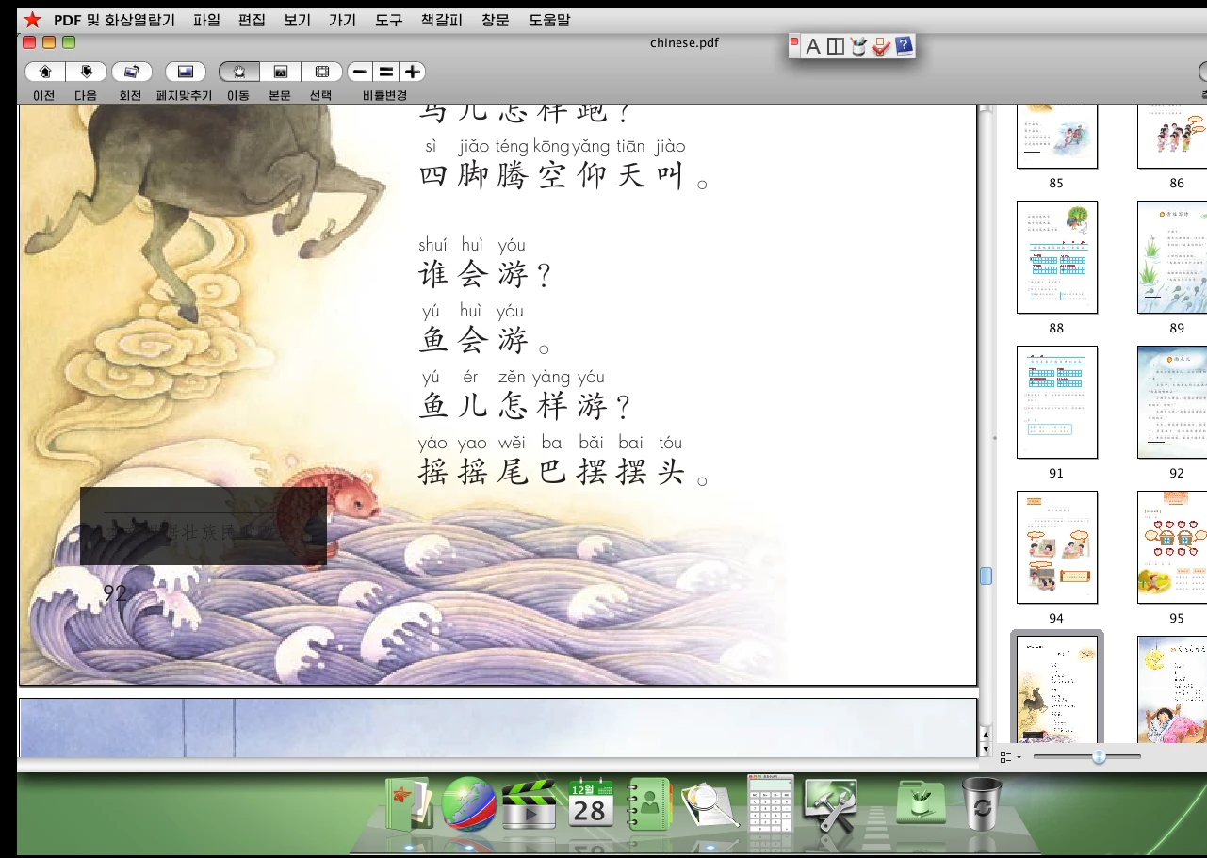Activate the 선택 selection mode
Viewport: 1207px width, 858px height.
tap(321, 72)
